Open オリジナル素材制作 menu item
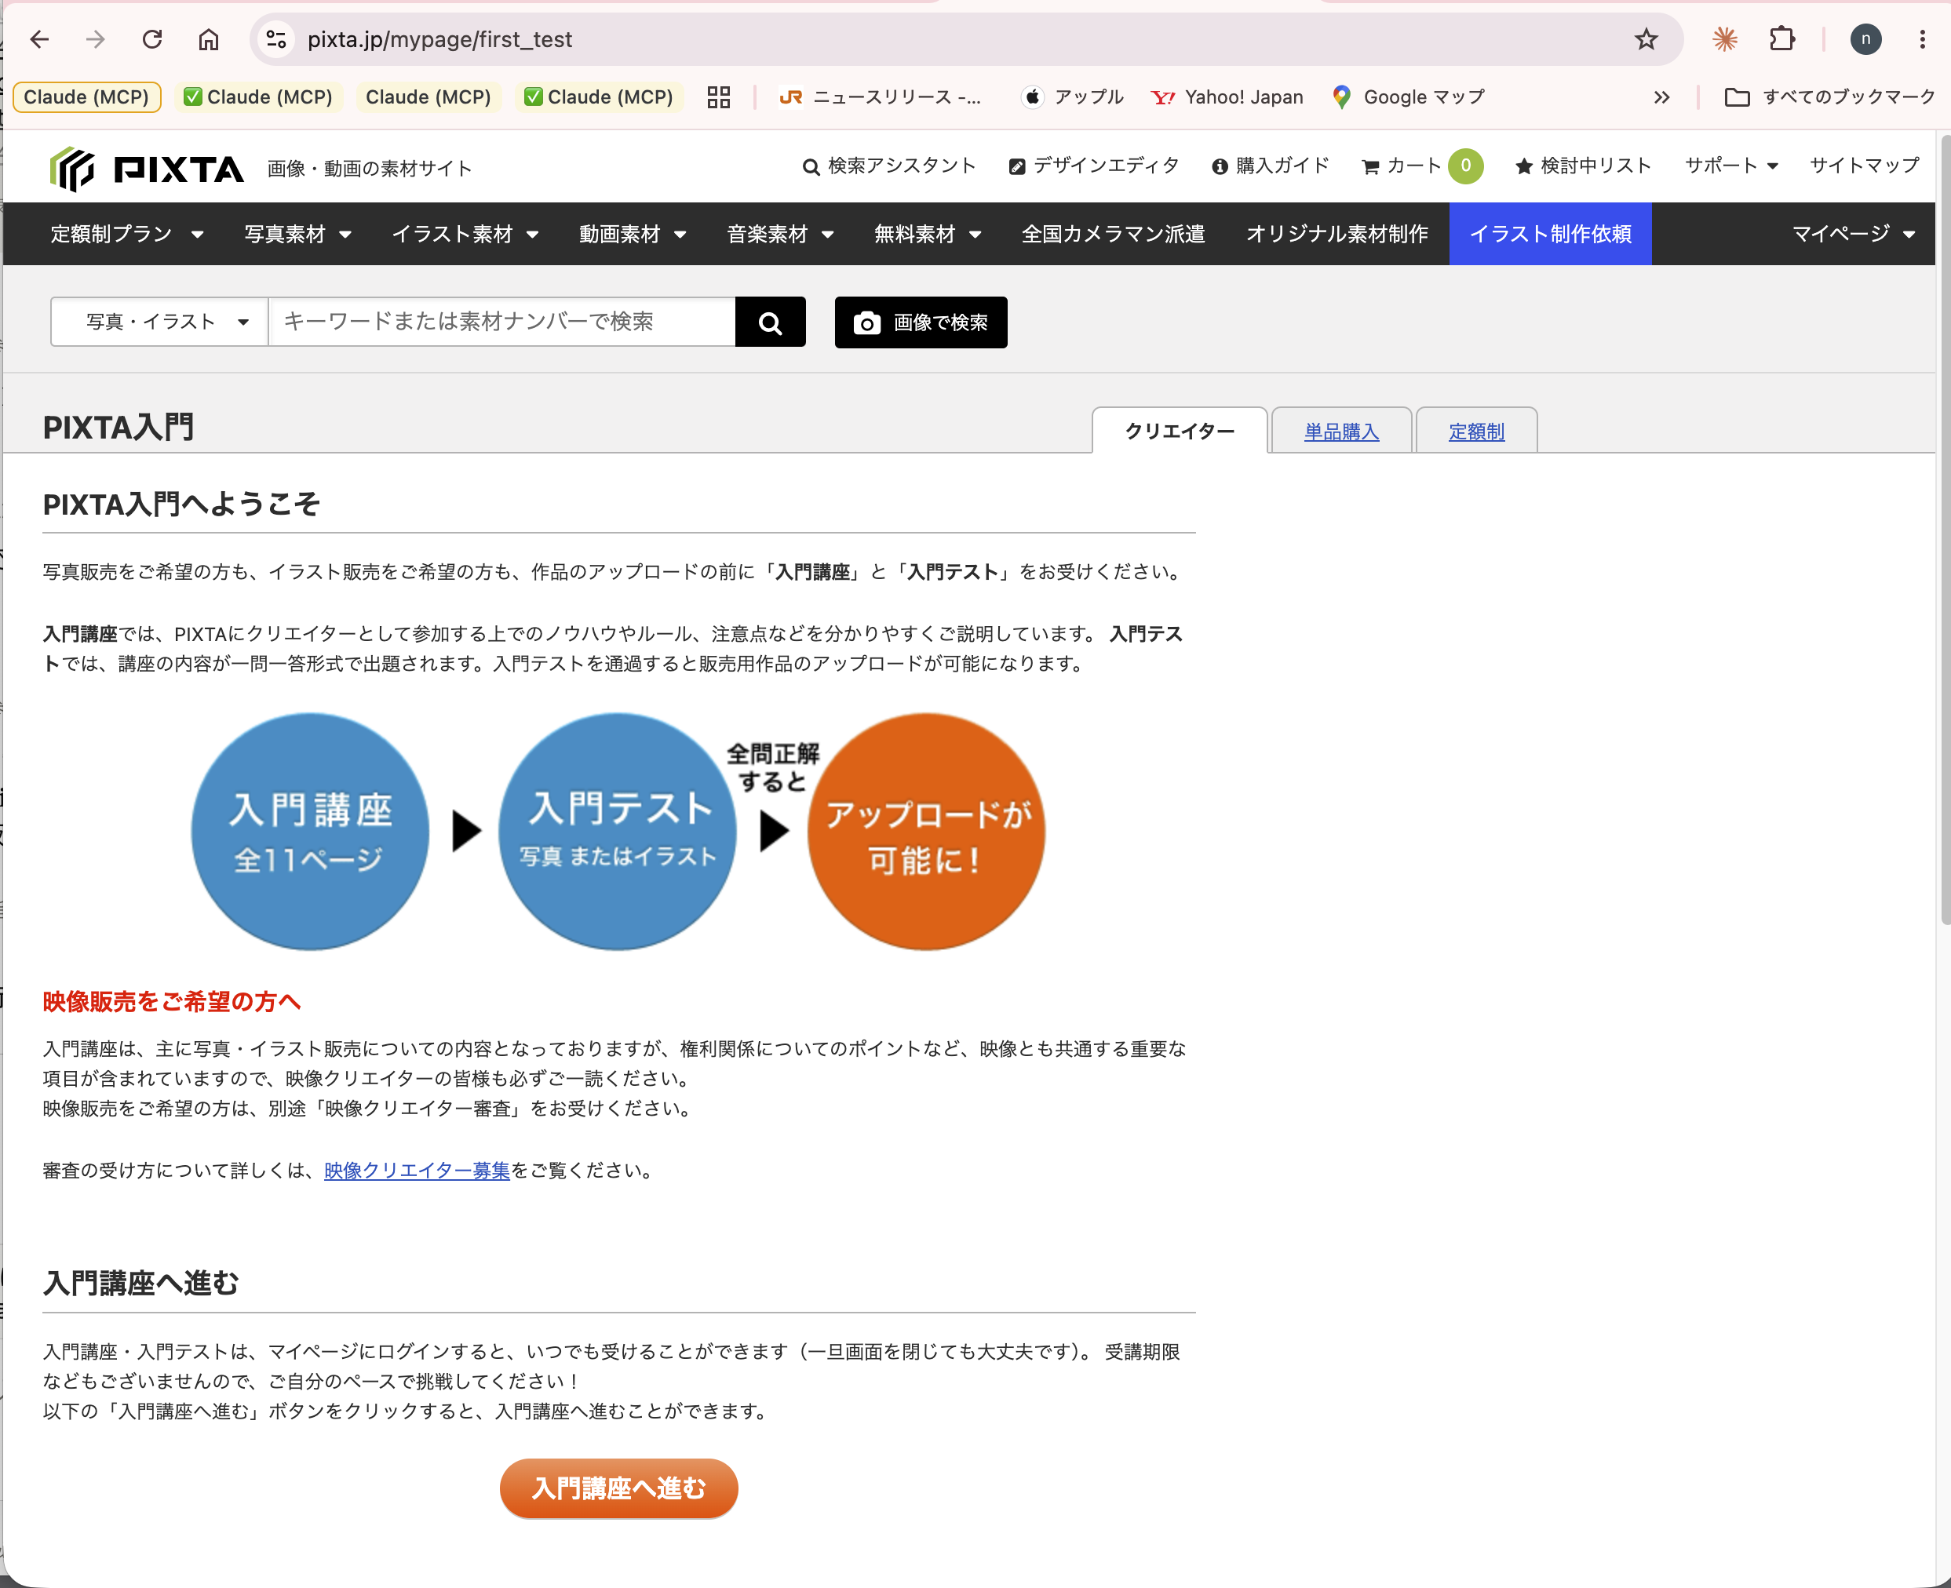 pyautogui.click(x=1337, y=234)
